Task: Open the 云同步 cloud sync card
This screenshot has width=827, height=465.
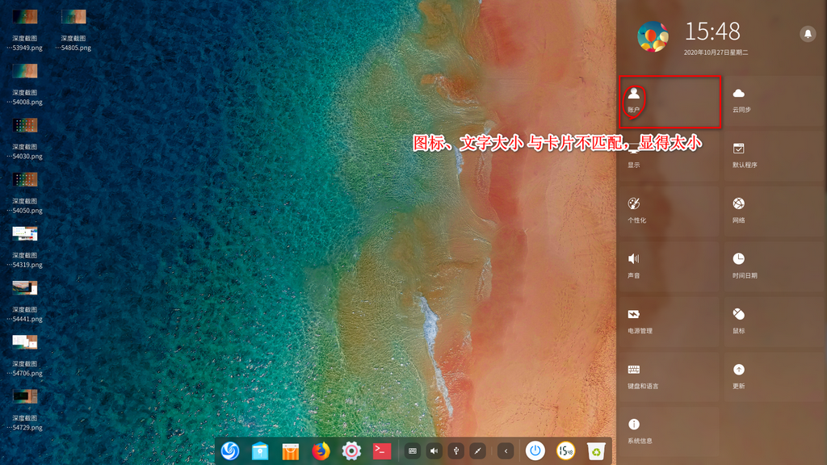Action: pyautogui.click(x=774, y=102)
